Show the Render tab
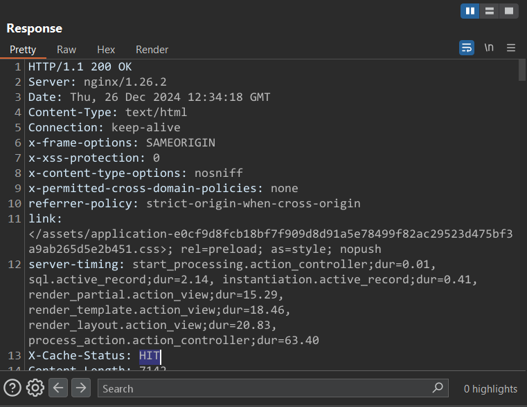The width and height of the screenshot is (527, 407). [152, 50]
